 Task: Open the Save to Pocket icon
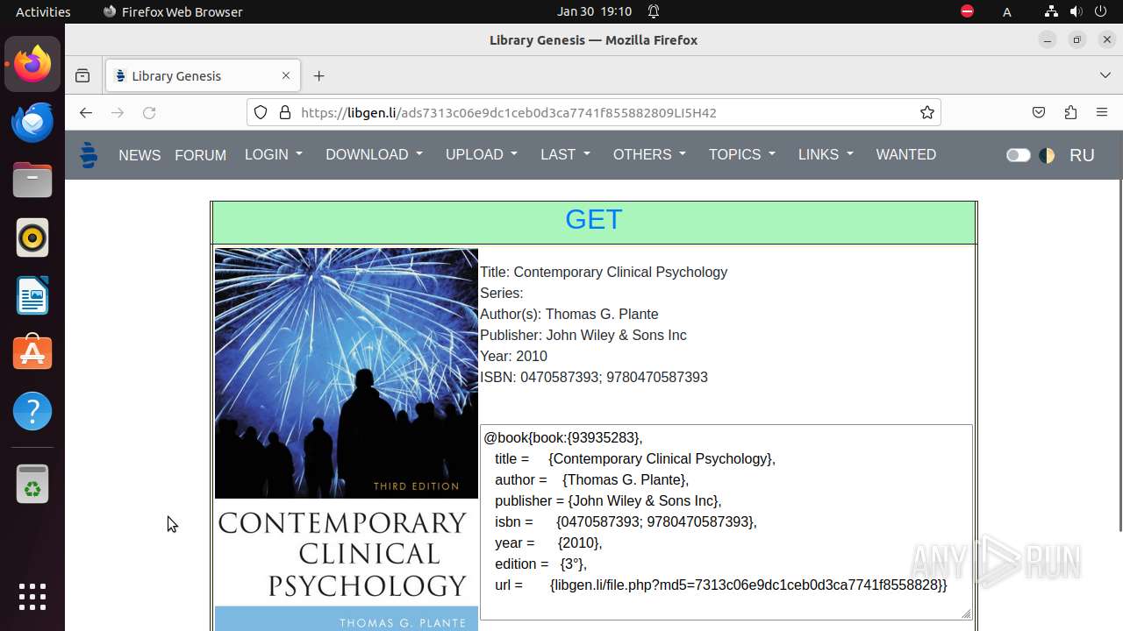click(1039, 112)
